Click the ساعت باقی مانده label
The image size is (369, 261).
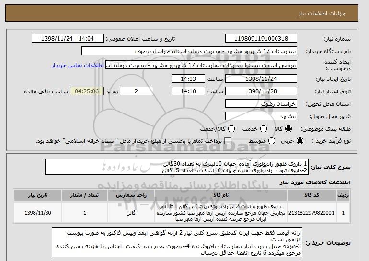click(x=46, y=91)
